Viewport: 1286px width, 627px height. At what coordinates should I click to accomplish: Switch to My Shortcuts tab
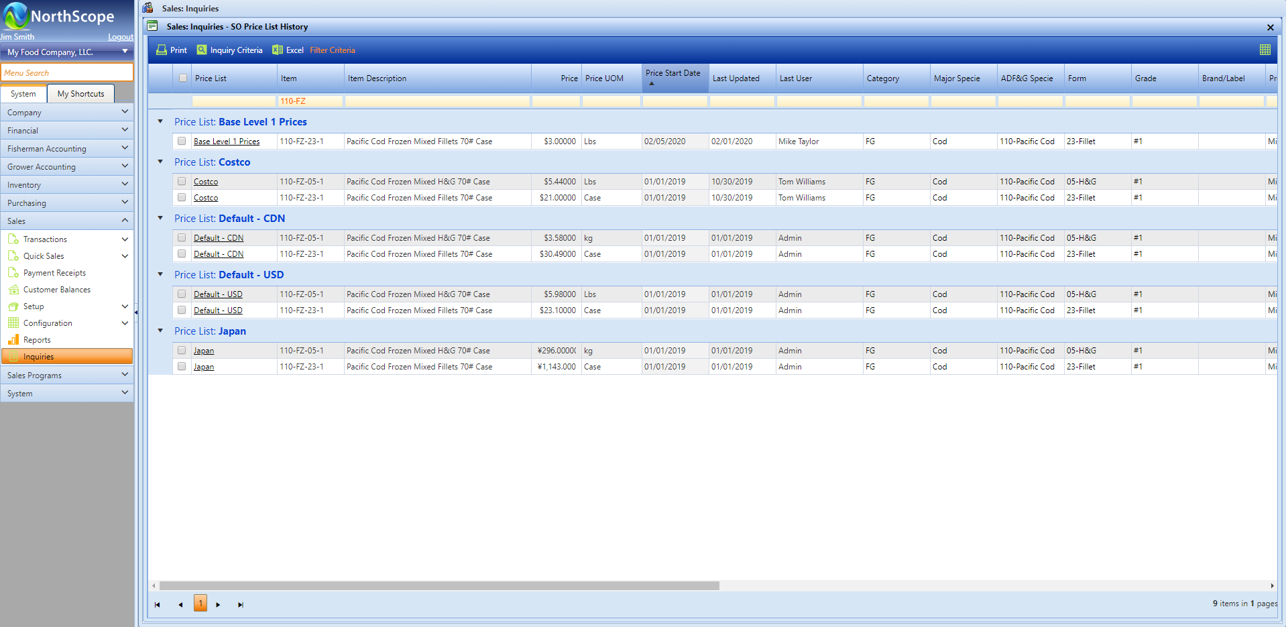[x=80, y=94]
